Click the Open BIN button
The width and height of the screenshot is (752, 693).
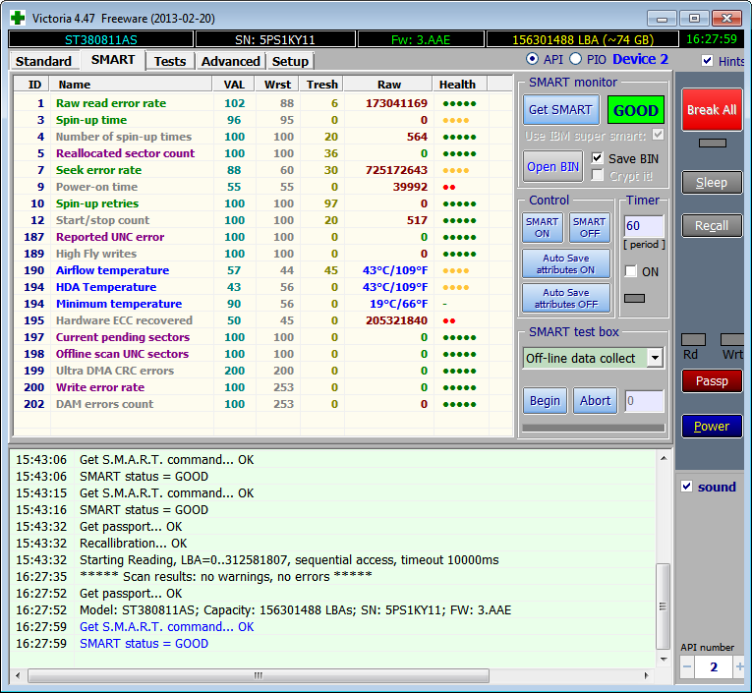click(553, 166)
